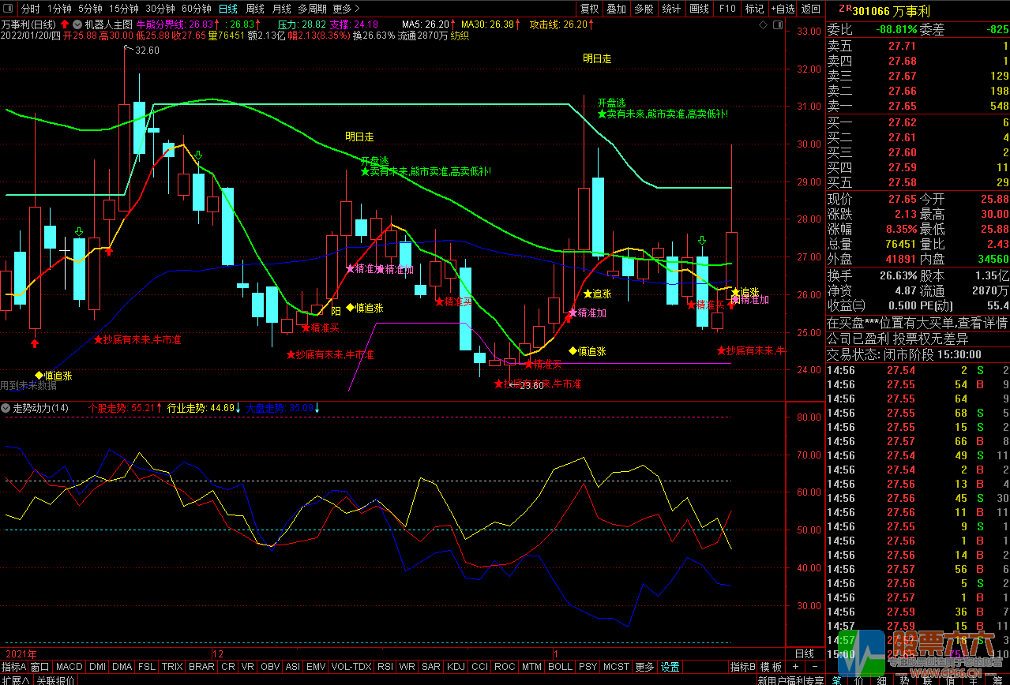Open the 多周期 period selector
Viewport: 1010px width, 685px height.
[x=312, y=9]
